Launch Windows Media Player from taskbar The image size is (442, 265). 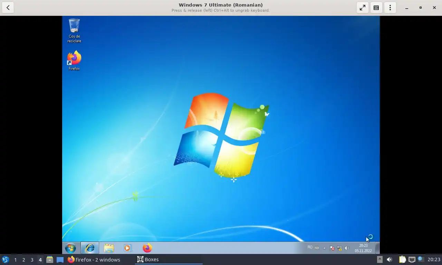pos(127,248)
